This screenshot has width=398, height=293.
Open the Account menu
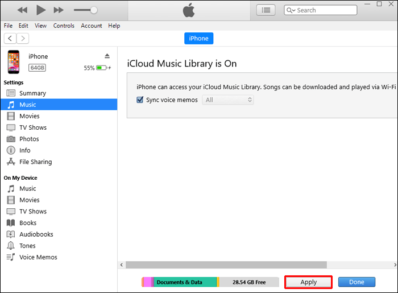click(92, 26)
